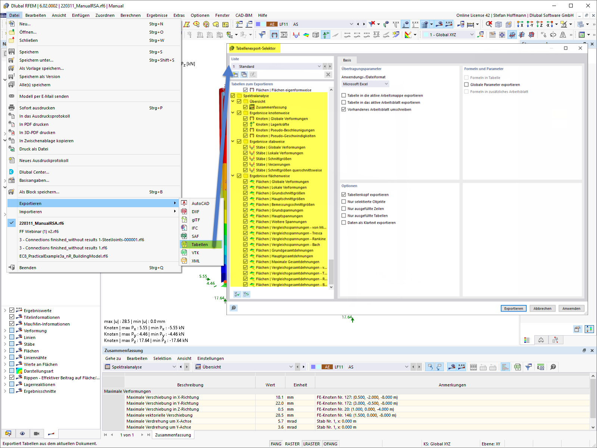The height and width of the screenshot is (448, 597).
Task: Uncheck Stäbe | Schnittgrößen in the export tree
Action: pos(246,159)
